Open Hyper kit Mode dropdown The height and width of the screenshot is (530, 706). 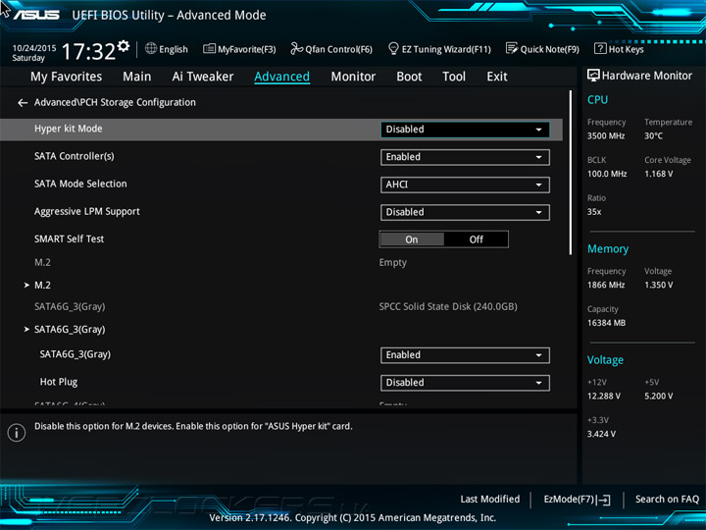coord(465,130)
